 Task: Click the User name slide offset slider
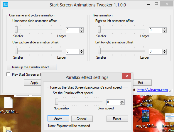click(38, 30)
